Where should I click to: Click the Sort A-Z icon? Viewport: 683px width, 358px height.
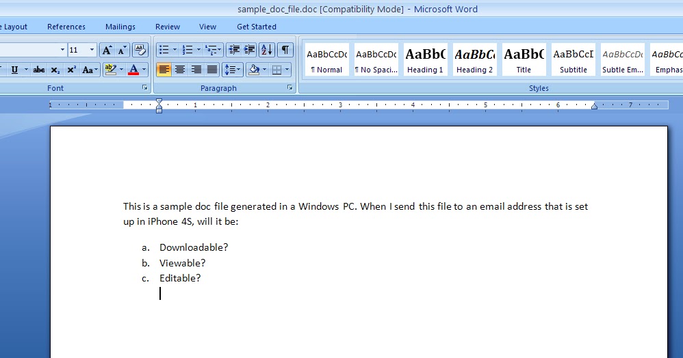point(267,50)
